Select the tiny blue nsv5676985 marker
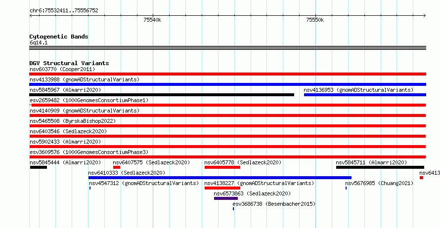This screenshot has width=440, height=228. coord(346,188)
